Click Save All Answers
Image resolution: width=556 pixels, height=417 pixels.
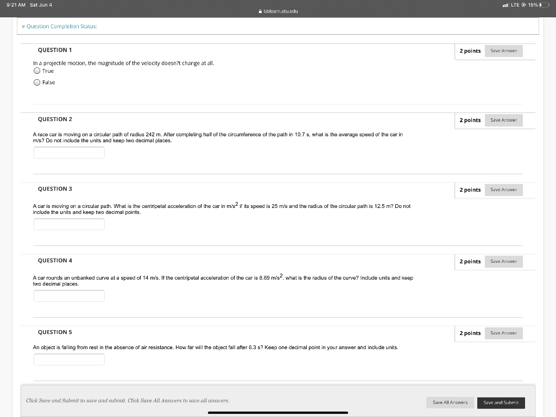[450, 402]
